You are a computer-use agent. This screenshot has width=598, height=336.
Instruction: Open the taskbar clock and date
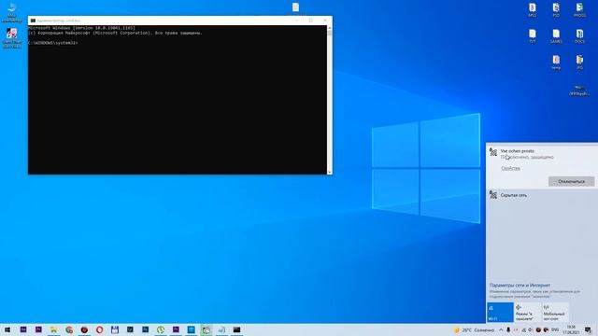point(571,329)
